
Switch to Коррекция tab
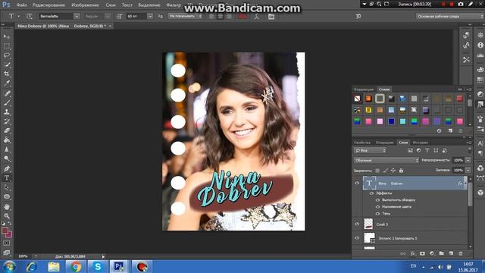tap(364, 89)
